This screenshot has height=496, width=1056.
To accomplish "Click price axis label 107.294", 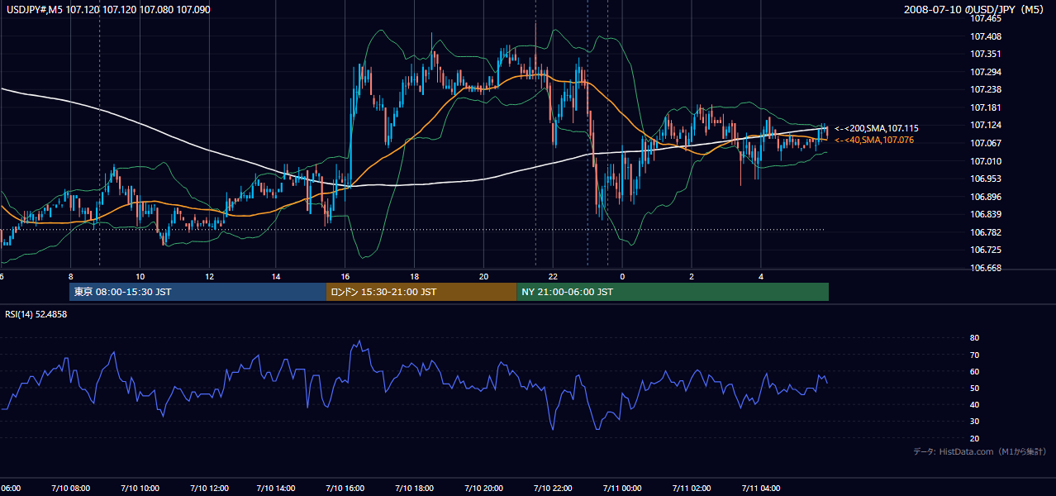I will 985,72.
